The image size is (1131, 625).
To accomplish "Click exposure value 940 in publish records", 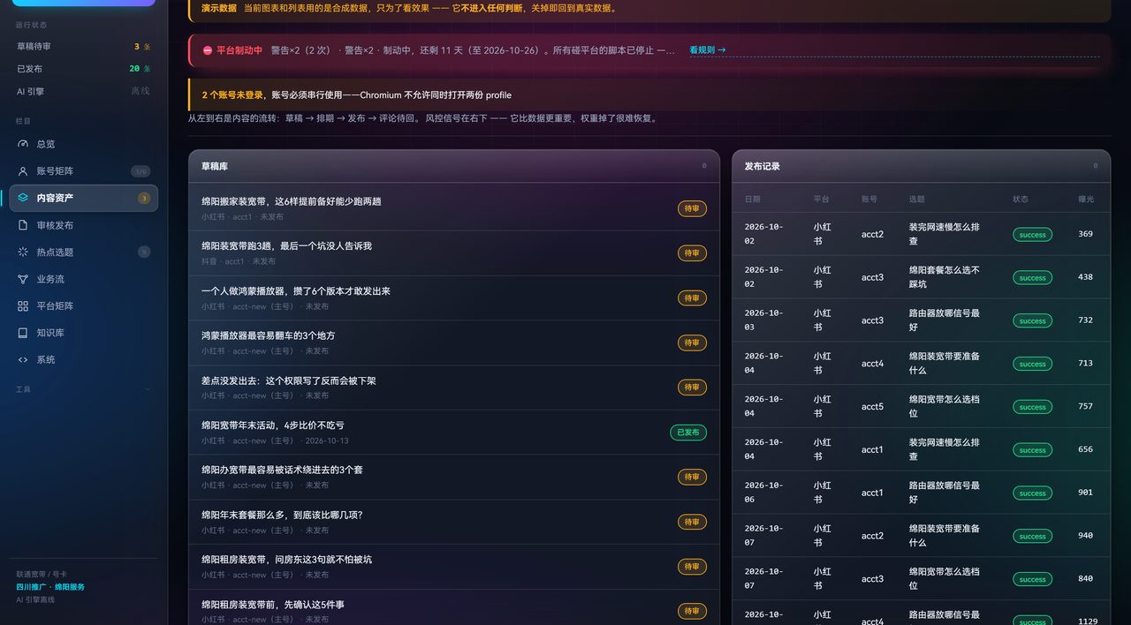I will 1085,536.
